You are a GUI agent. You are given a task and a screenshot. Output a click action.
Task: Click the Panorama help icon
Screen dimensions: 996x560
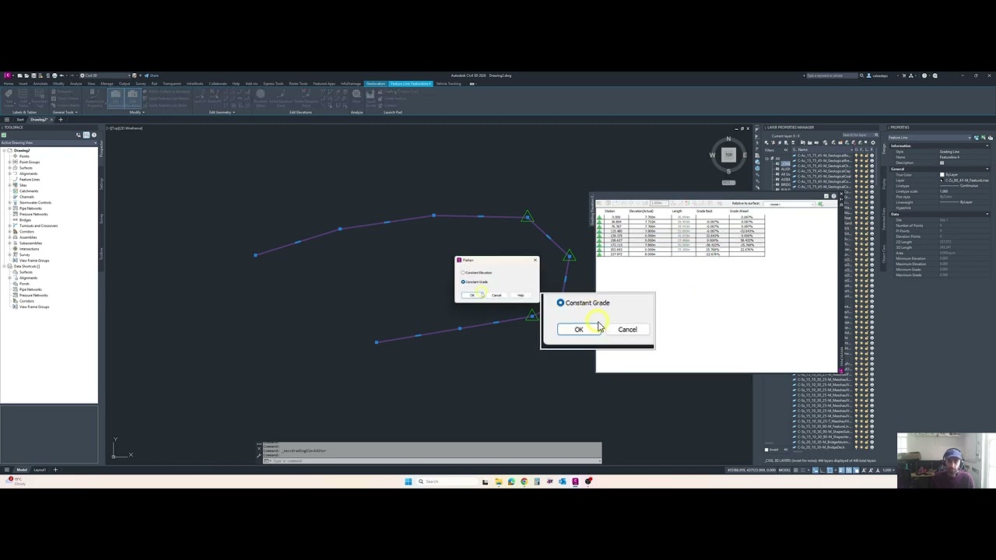(x=833, y=196)
